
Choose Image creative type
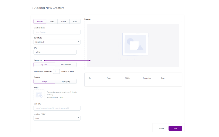click(44, 81)
